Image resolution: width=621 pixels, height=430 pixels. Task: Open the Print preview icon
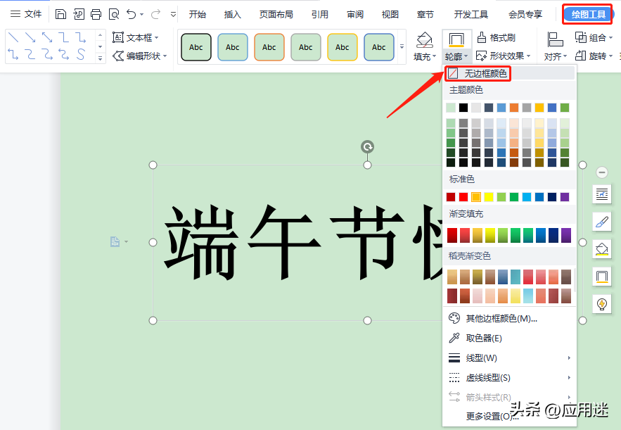114,15
